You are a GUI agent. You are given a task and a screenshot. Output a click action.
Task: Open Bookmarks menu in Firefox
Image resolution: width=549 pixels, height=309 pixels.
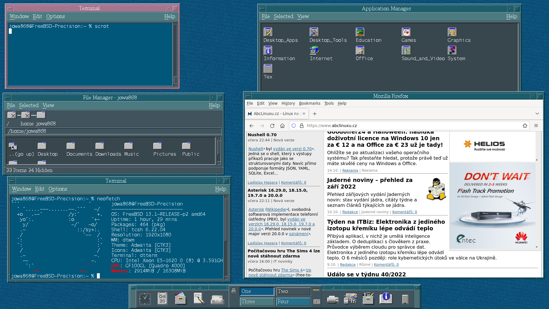coord(310,103)
